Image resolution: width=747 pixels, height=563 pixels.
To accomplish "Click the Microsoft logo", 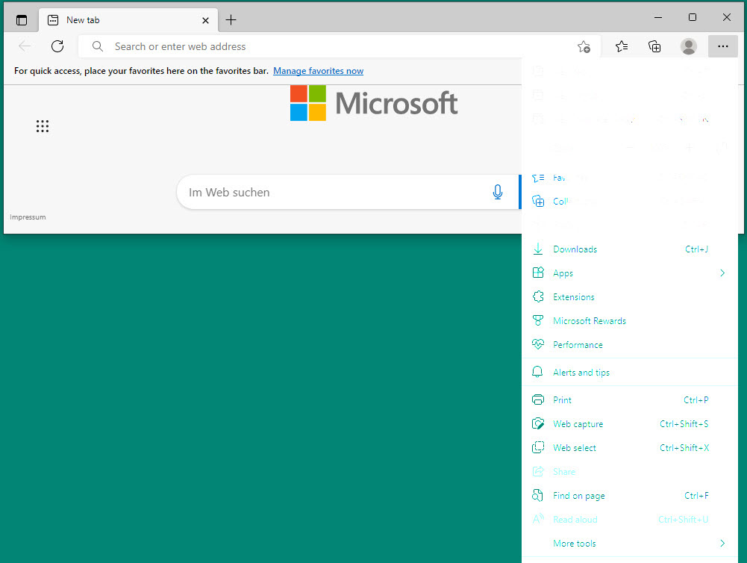I will (x=374, y=103).
